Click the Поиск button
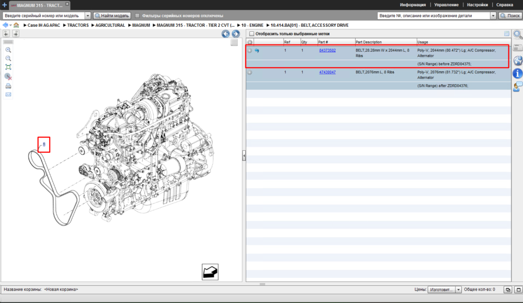Viewport: 523px width, 303px height. (x=510, y=16)
